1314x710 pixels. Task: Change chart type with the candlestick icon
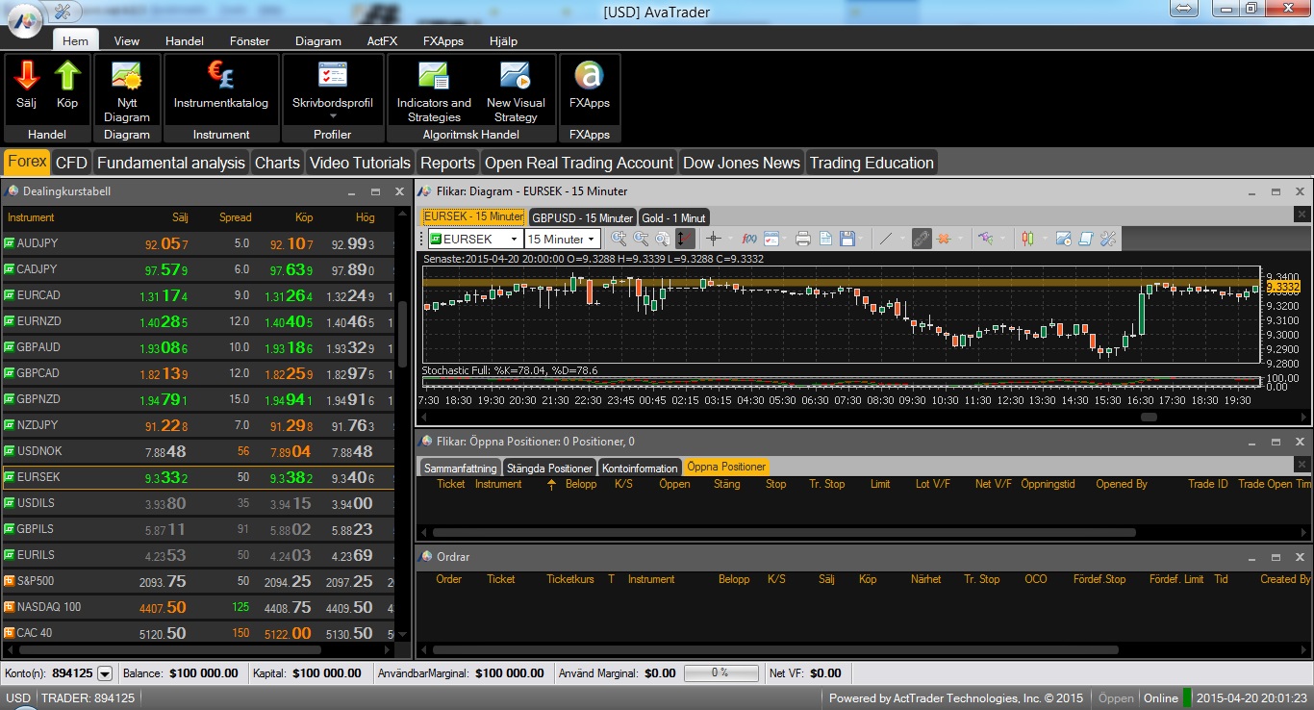pyautogui.click(x=1028, y=239)
